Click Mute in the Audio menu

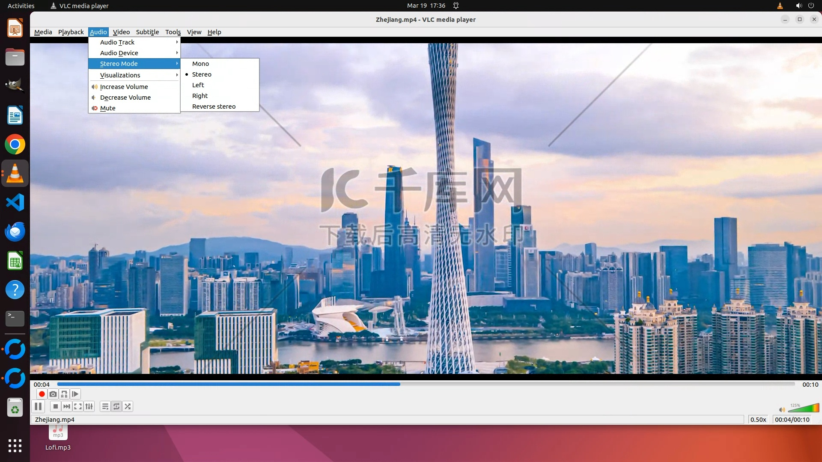(x=108, y=108)
